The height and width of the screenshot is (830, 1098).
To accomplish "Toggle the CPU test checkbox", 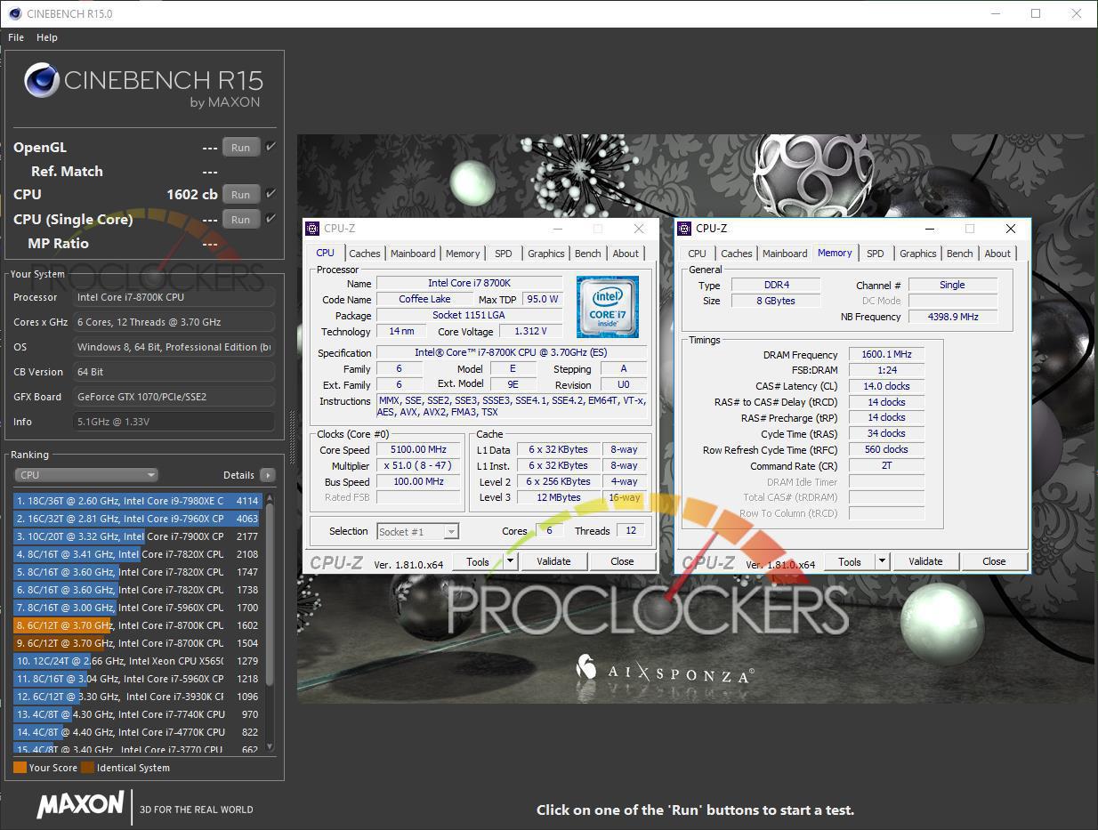I will (271, 193).
